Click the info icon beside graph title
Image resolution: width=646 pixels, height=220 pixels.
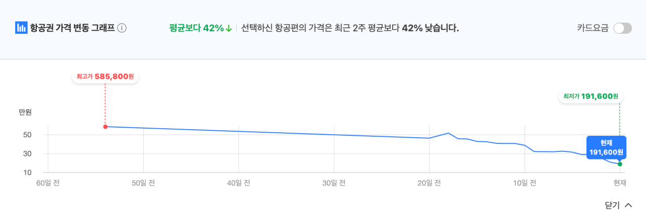coord(122,28)
